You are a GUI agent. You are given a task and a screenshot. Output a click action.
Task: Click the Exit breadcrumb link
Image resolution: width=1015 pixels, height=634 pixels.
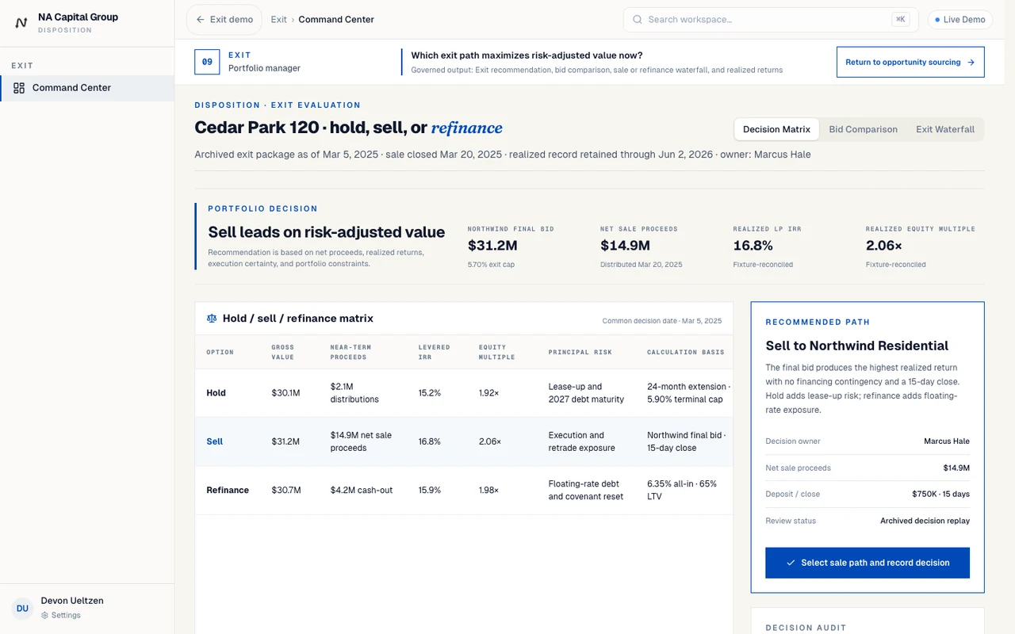(279, 20)
